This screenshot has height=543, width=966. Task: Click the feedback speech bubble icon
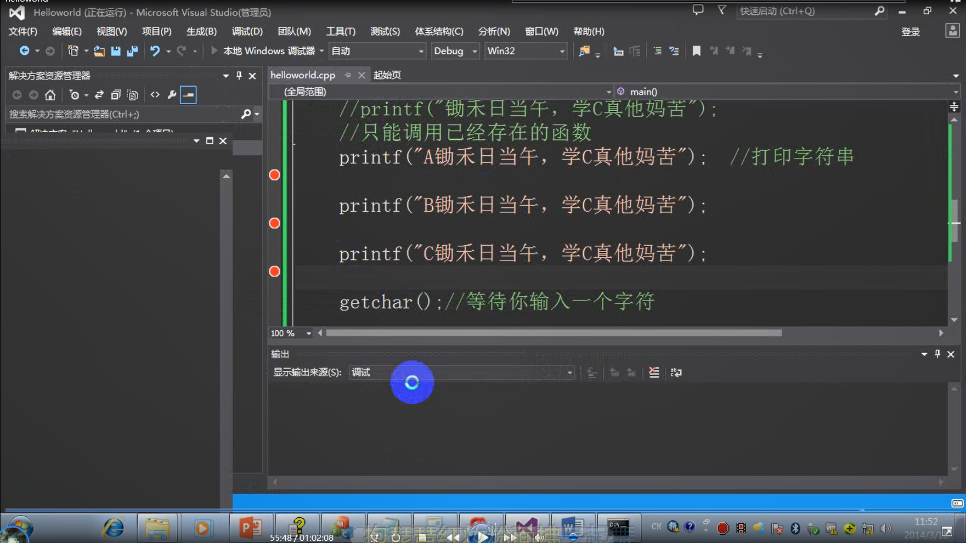[x=698, y=10]
